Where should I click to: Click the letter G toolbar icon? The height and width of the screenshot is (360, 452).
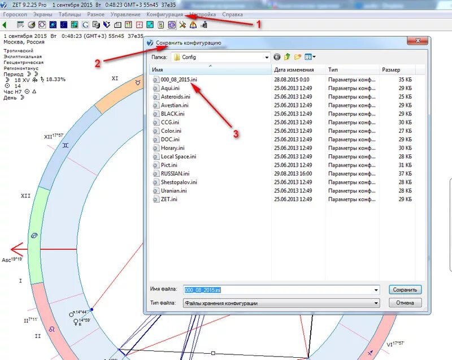point(85,25)
